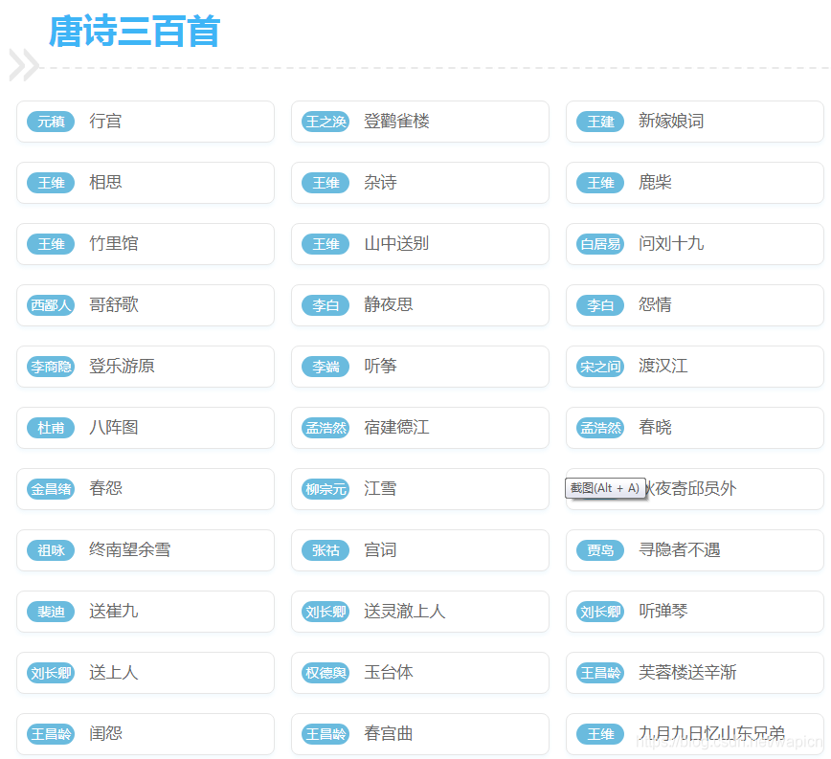The image size is (831, 759).
Task: Click 刘长卿 tag beside 送上人
Action: tap(51, 673)
